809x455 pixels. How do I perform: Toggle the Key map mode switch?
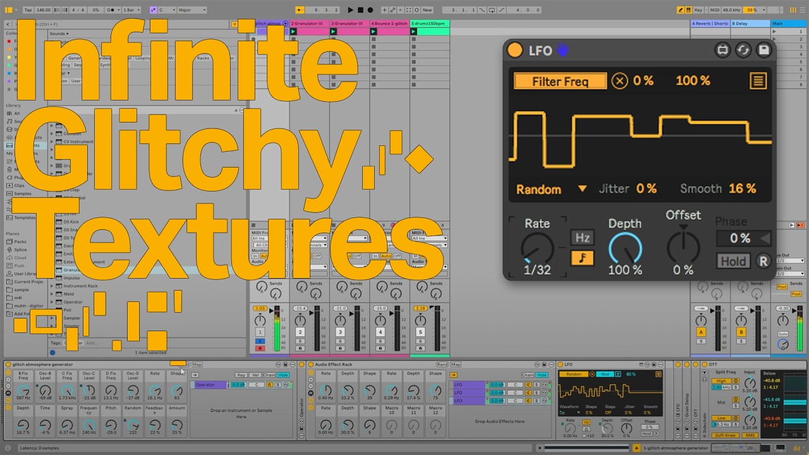[698, 10]
